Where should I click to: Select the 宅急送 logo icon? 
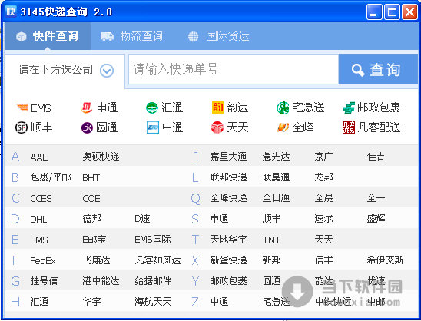[x=283, y=108]
